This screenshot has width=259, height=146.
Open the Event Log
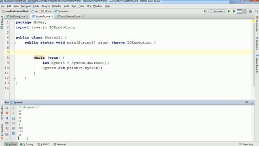tap(246, 144)
